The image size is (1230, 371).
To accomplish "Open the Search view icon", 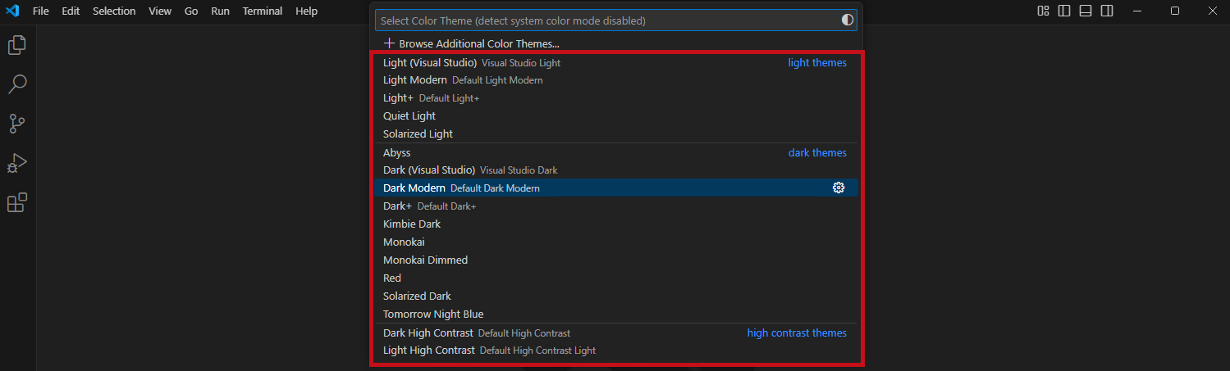I will click(17, 84).
